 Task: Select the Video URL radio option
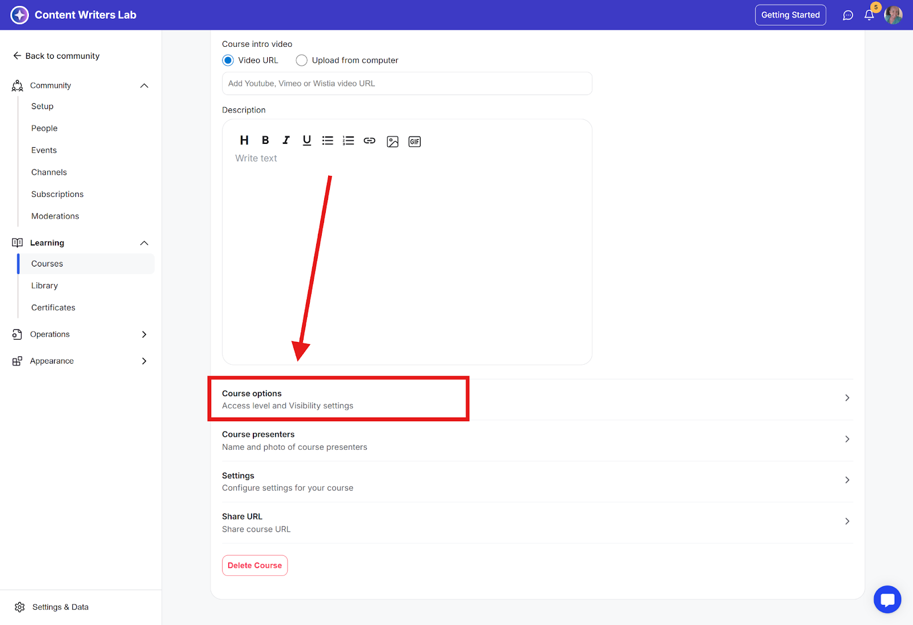228,61
